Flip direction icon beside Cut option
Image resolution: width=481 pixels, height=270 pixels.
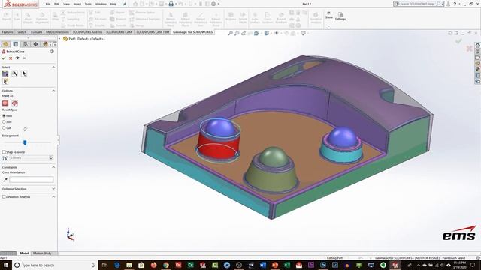click(25, 129)
